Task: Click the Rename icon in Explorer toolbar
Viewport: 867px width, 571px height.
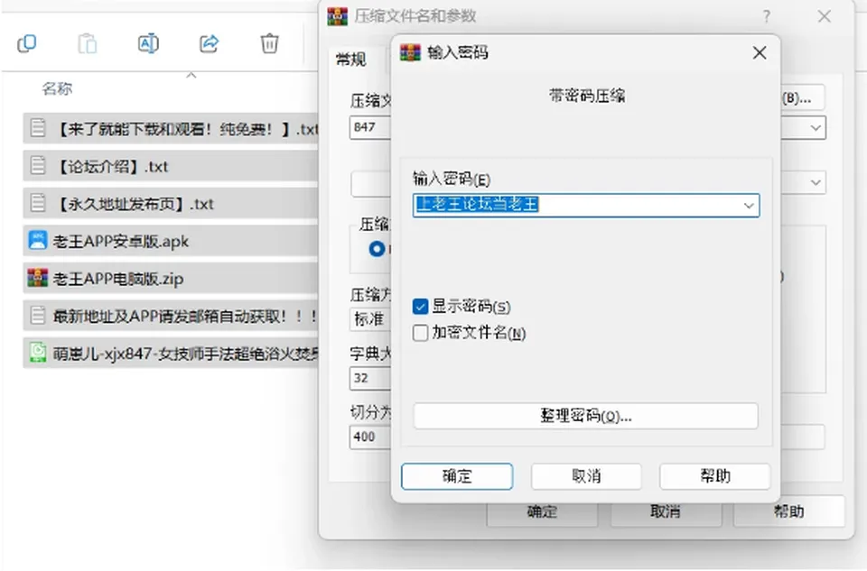Action: click(x=148, y=43)
